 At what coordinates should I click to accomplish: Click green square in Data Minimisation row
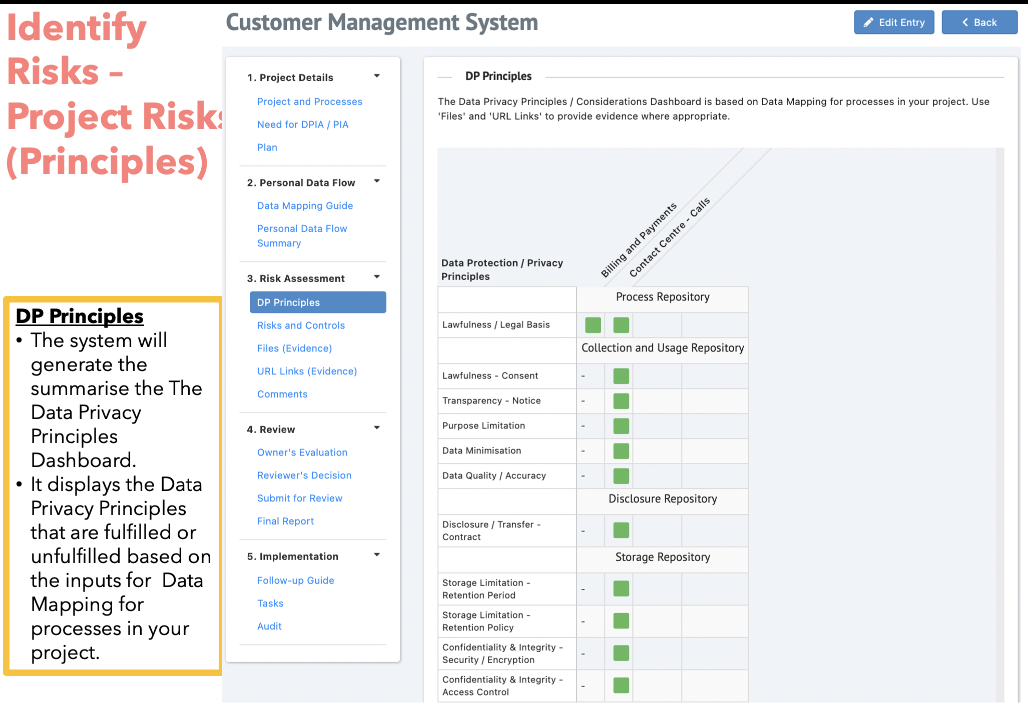[x=621, y=451]
